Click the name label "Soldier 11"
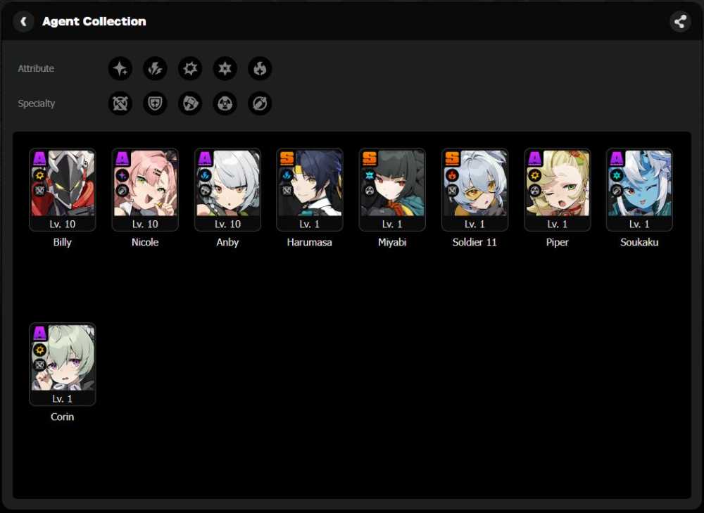This screenshot has width=704, height=513. (475, 242)
